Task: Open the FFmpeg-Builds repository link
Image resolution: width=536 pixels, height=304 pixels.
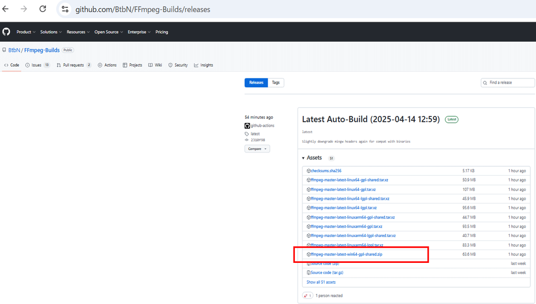Action: pyautogui.click(x=42, y=50)
